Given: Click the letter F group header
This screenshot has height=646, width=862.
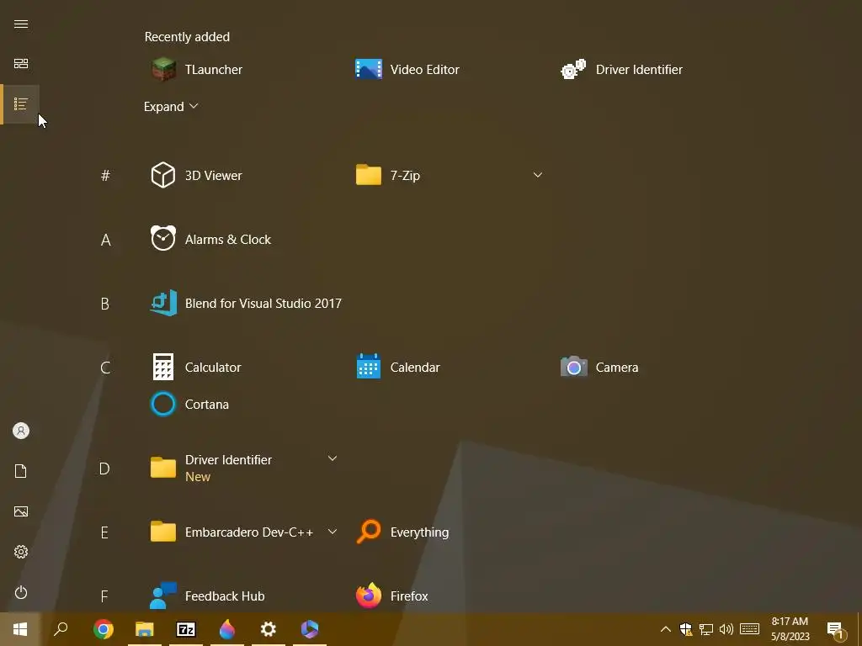Looking at the screenshot, I should 104,596.
